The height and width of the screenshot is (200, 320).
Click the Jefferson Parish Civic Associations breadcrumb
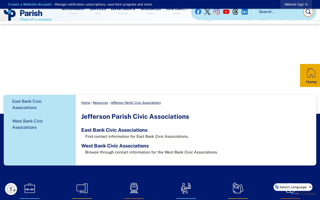click(136, 103)
